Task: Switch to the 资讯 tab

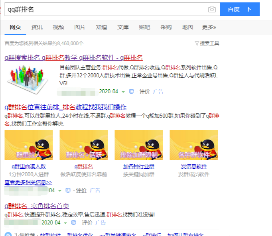Action: point(37,27)
